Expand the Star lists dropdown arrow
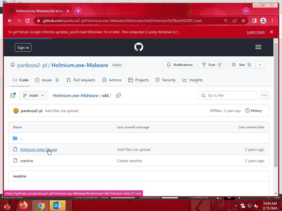This screenshot has width=282, height=211. point(260,65)
